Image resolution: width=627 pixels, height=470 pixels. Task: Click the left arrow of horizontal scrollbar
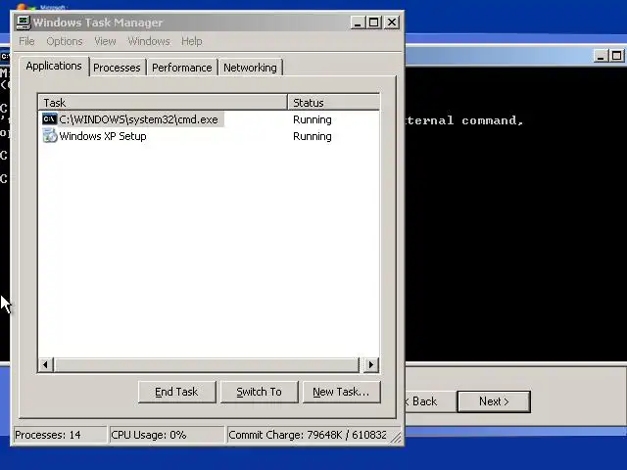(46, 364)
